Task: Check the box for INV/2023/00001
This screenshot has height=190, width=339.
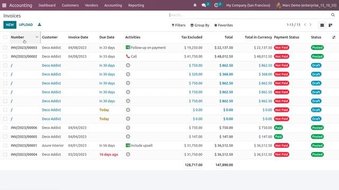Action: 5,146
